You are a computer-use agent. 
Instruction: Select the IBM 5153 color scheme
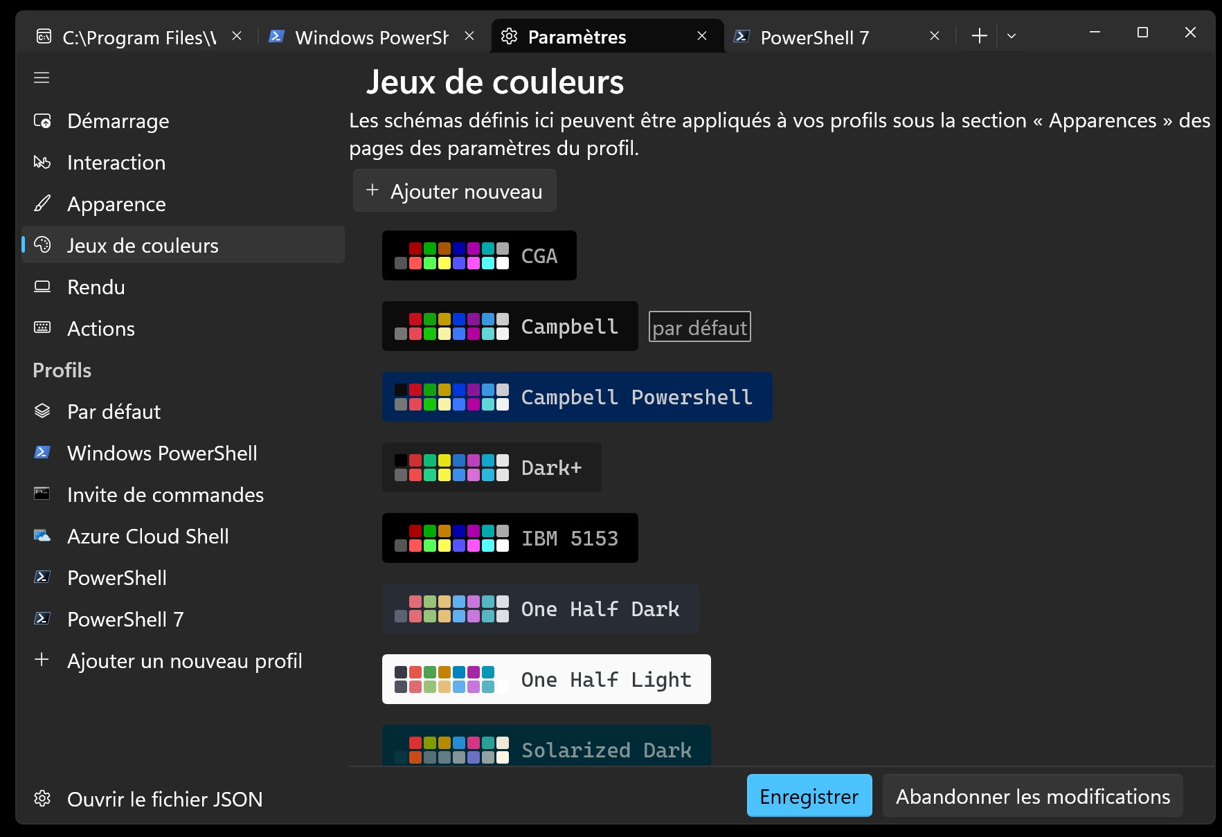click(510, 538)
